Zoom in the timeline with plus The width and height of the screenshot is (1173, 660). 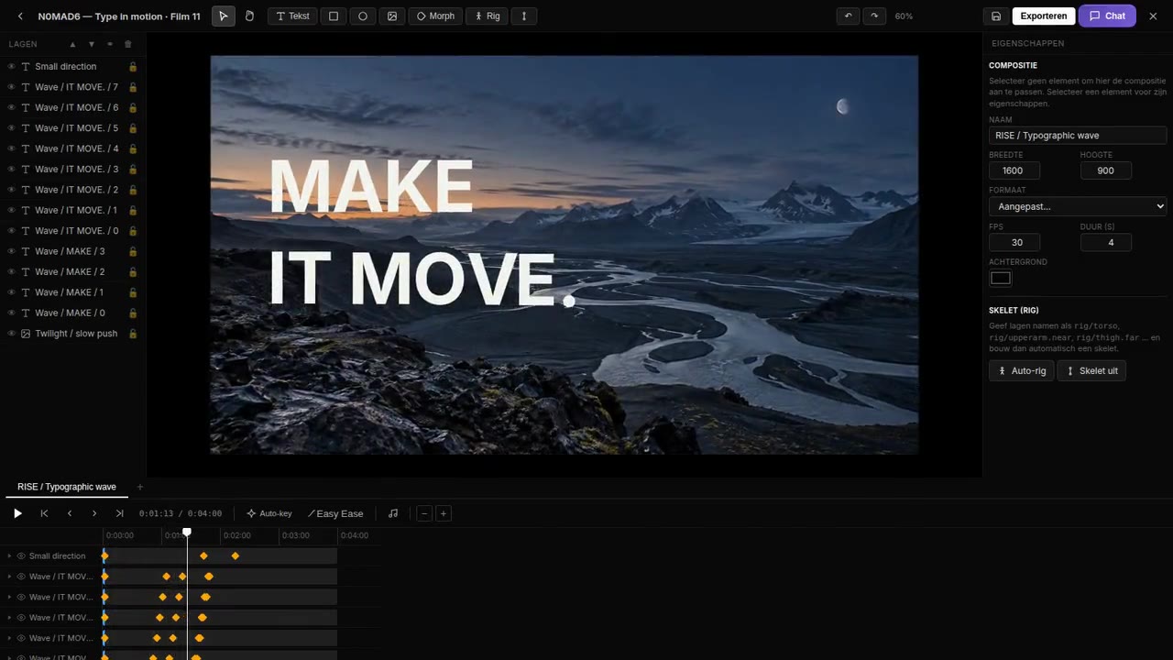tap(444, 513)
